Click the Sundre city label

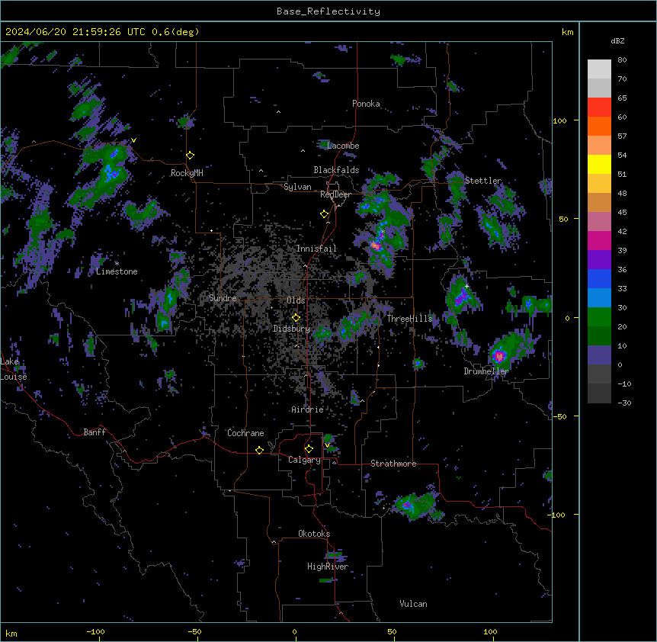point(223,298)
